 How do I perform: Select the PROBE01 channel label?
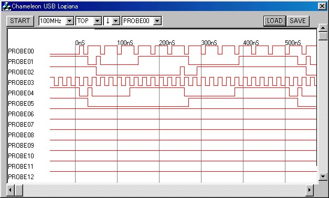tap(21, 62)
